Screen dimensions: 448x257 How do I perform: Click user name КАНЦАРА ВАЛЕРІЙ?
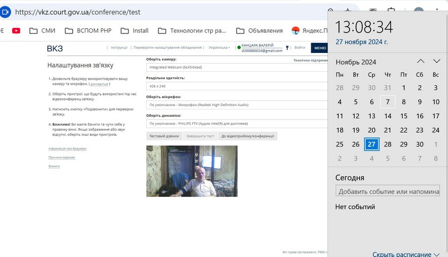(x=257, y=45)
